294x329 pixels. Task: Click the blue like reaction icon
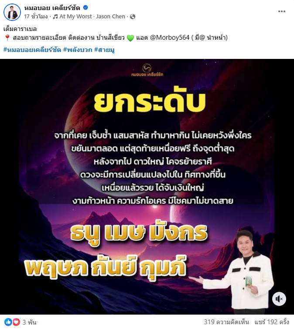tap(8, 322)
